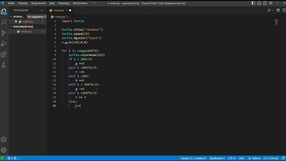This screenshot has height=161, width=286.
Task: Open Explorer more actions ellipsis
Action: 42,10
